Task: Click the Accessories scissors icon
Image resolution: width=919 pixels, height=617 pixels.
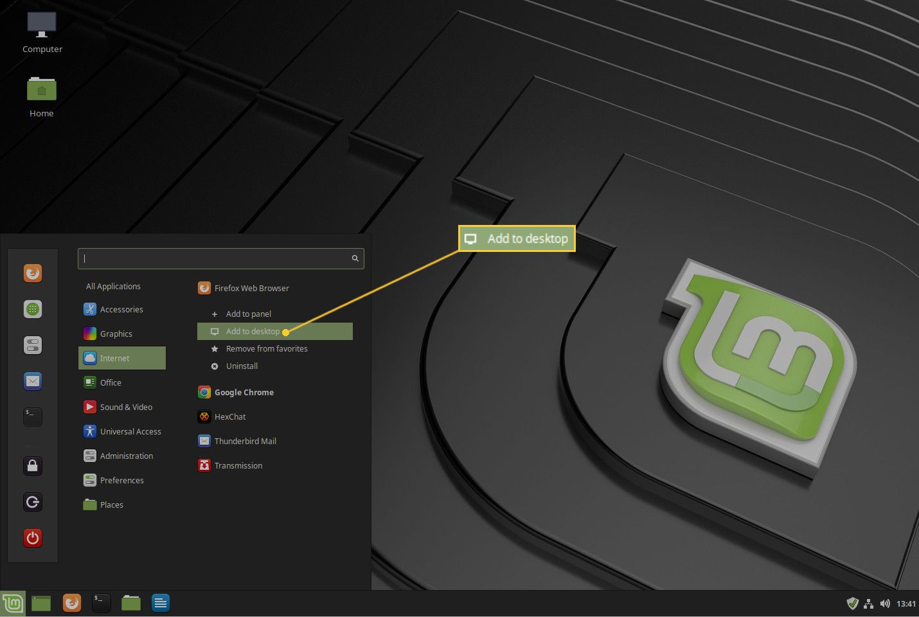Action: (90, 309)
